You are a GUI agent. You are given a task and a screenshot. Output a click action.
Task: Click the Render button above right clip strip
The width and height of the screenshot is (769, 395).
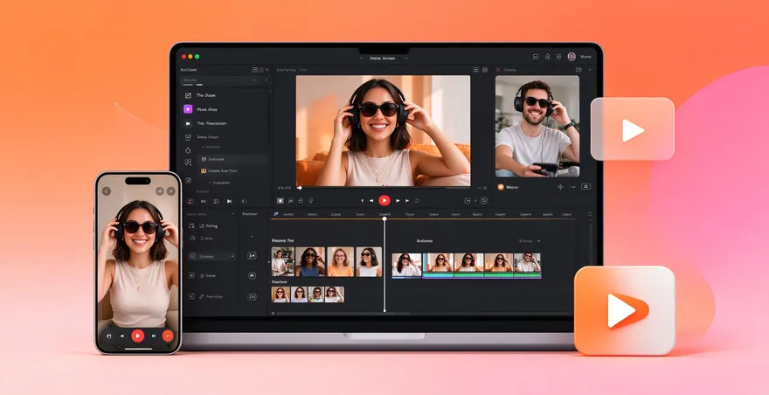525,241
